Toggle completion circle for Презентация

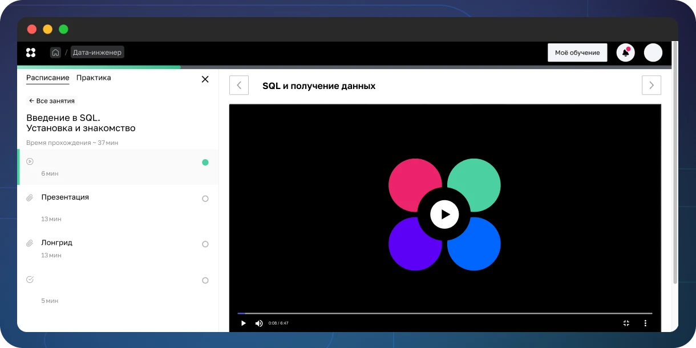click(205, 199)
